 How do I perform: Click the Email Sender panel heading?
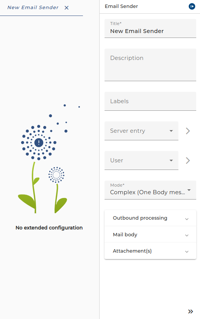pyautogui.click(x=121, y=6)
